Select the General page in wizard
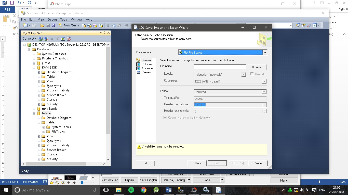The width and height of the screenshot is (348, 195). [146, 60]
